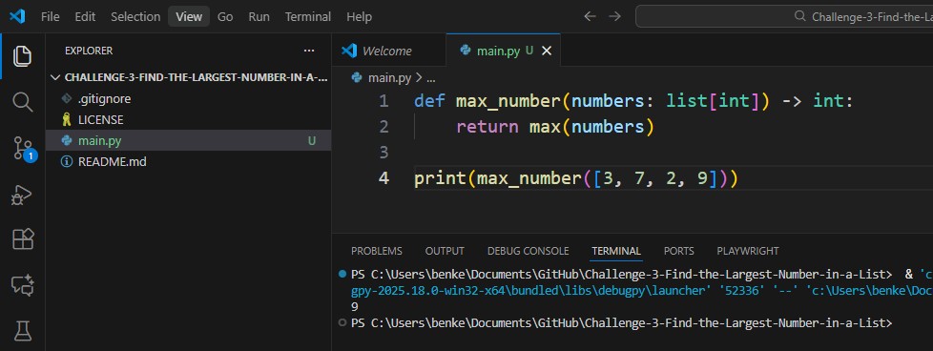Open the Selection menu
The height and width of the screenshot is (351, 933).
135,16
